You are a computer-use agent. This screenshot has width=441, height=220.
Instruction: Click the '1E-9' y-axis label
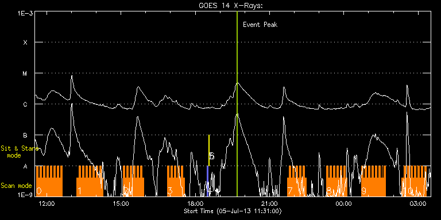click(x=25, y=194)
